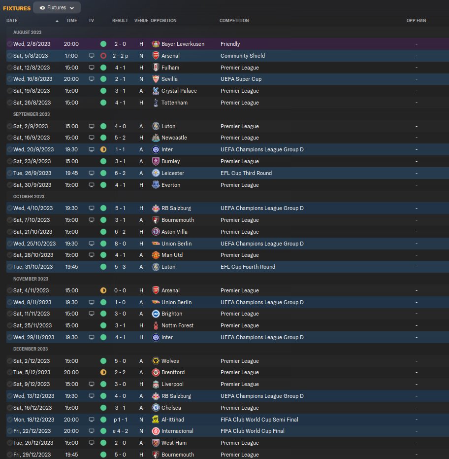The width and height of the screenshot is (449, 459).
Task: Click the Brighton club badge
Action: [156, 314]
